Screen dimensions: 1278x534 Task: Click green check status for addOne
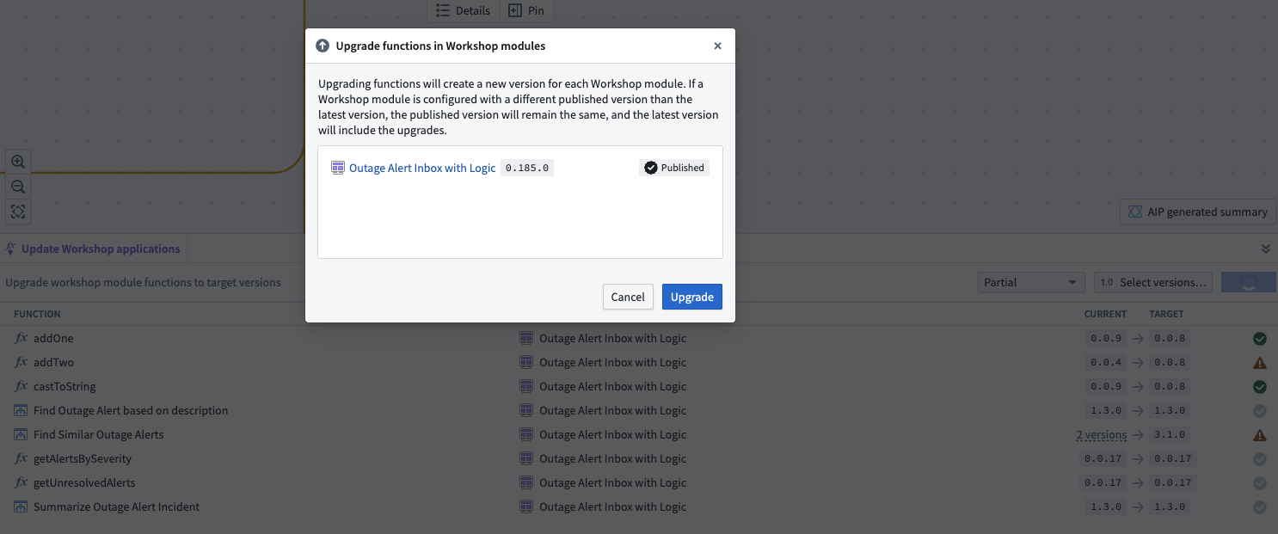pyautogui.click(x=1259, y=339)
